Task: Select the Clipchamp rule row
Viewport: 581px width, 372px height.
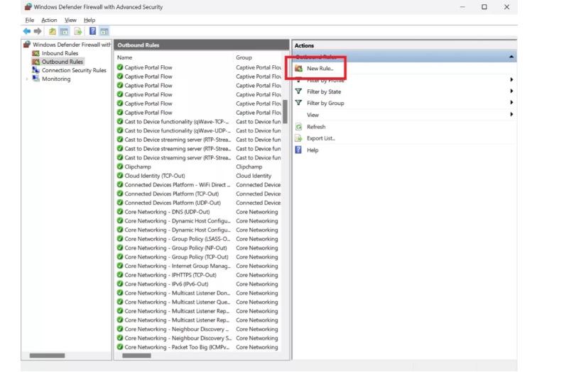Action: point(199,167)
